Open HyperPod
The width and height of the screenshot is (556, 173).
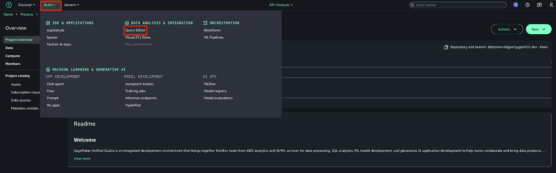pyautogui.click(x=133, y=105)
